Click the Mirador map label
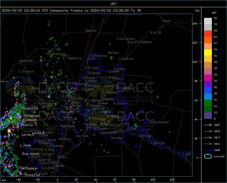 click(116, 138)
